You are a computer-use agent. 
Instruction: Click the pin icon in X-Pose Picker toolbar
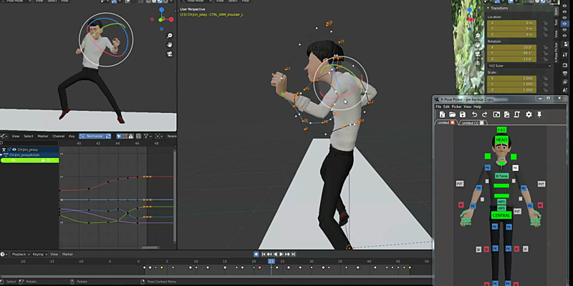[x=539, y=114]
